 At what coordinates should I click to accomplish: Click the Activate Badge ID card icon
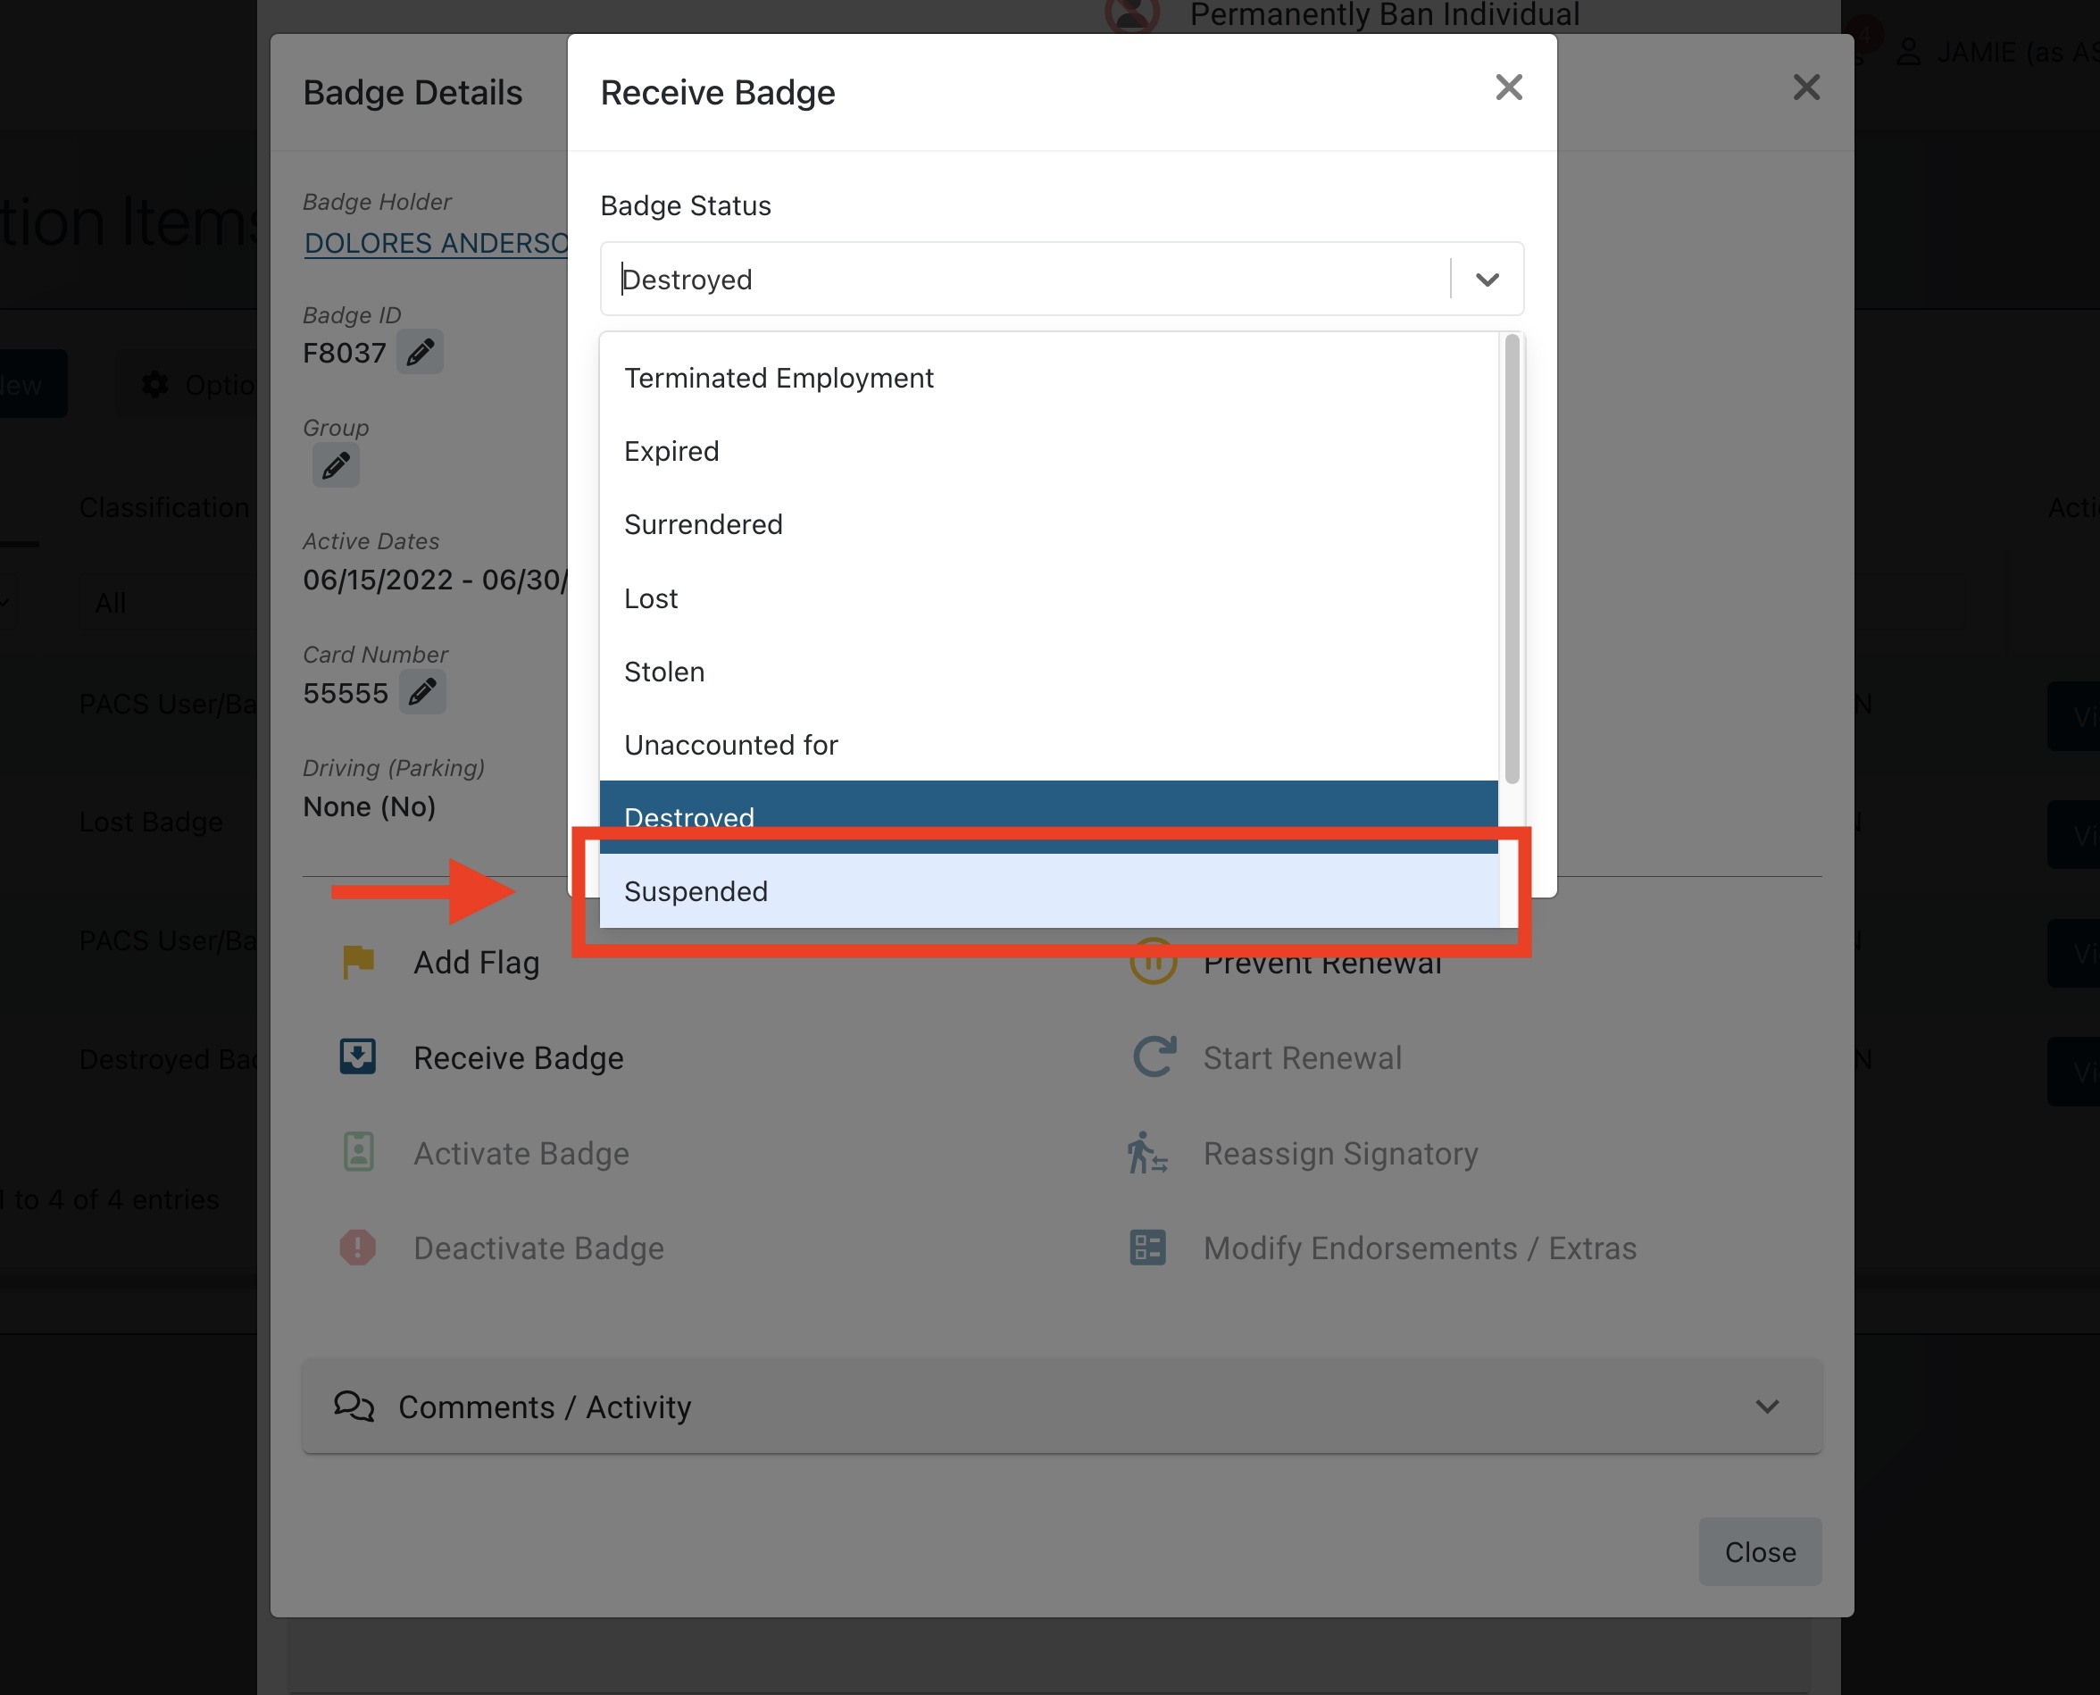point(358,1153)
